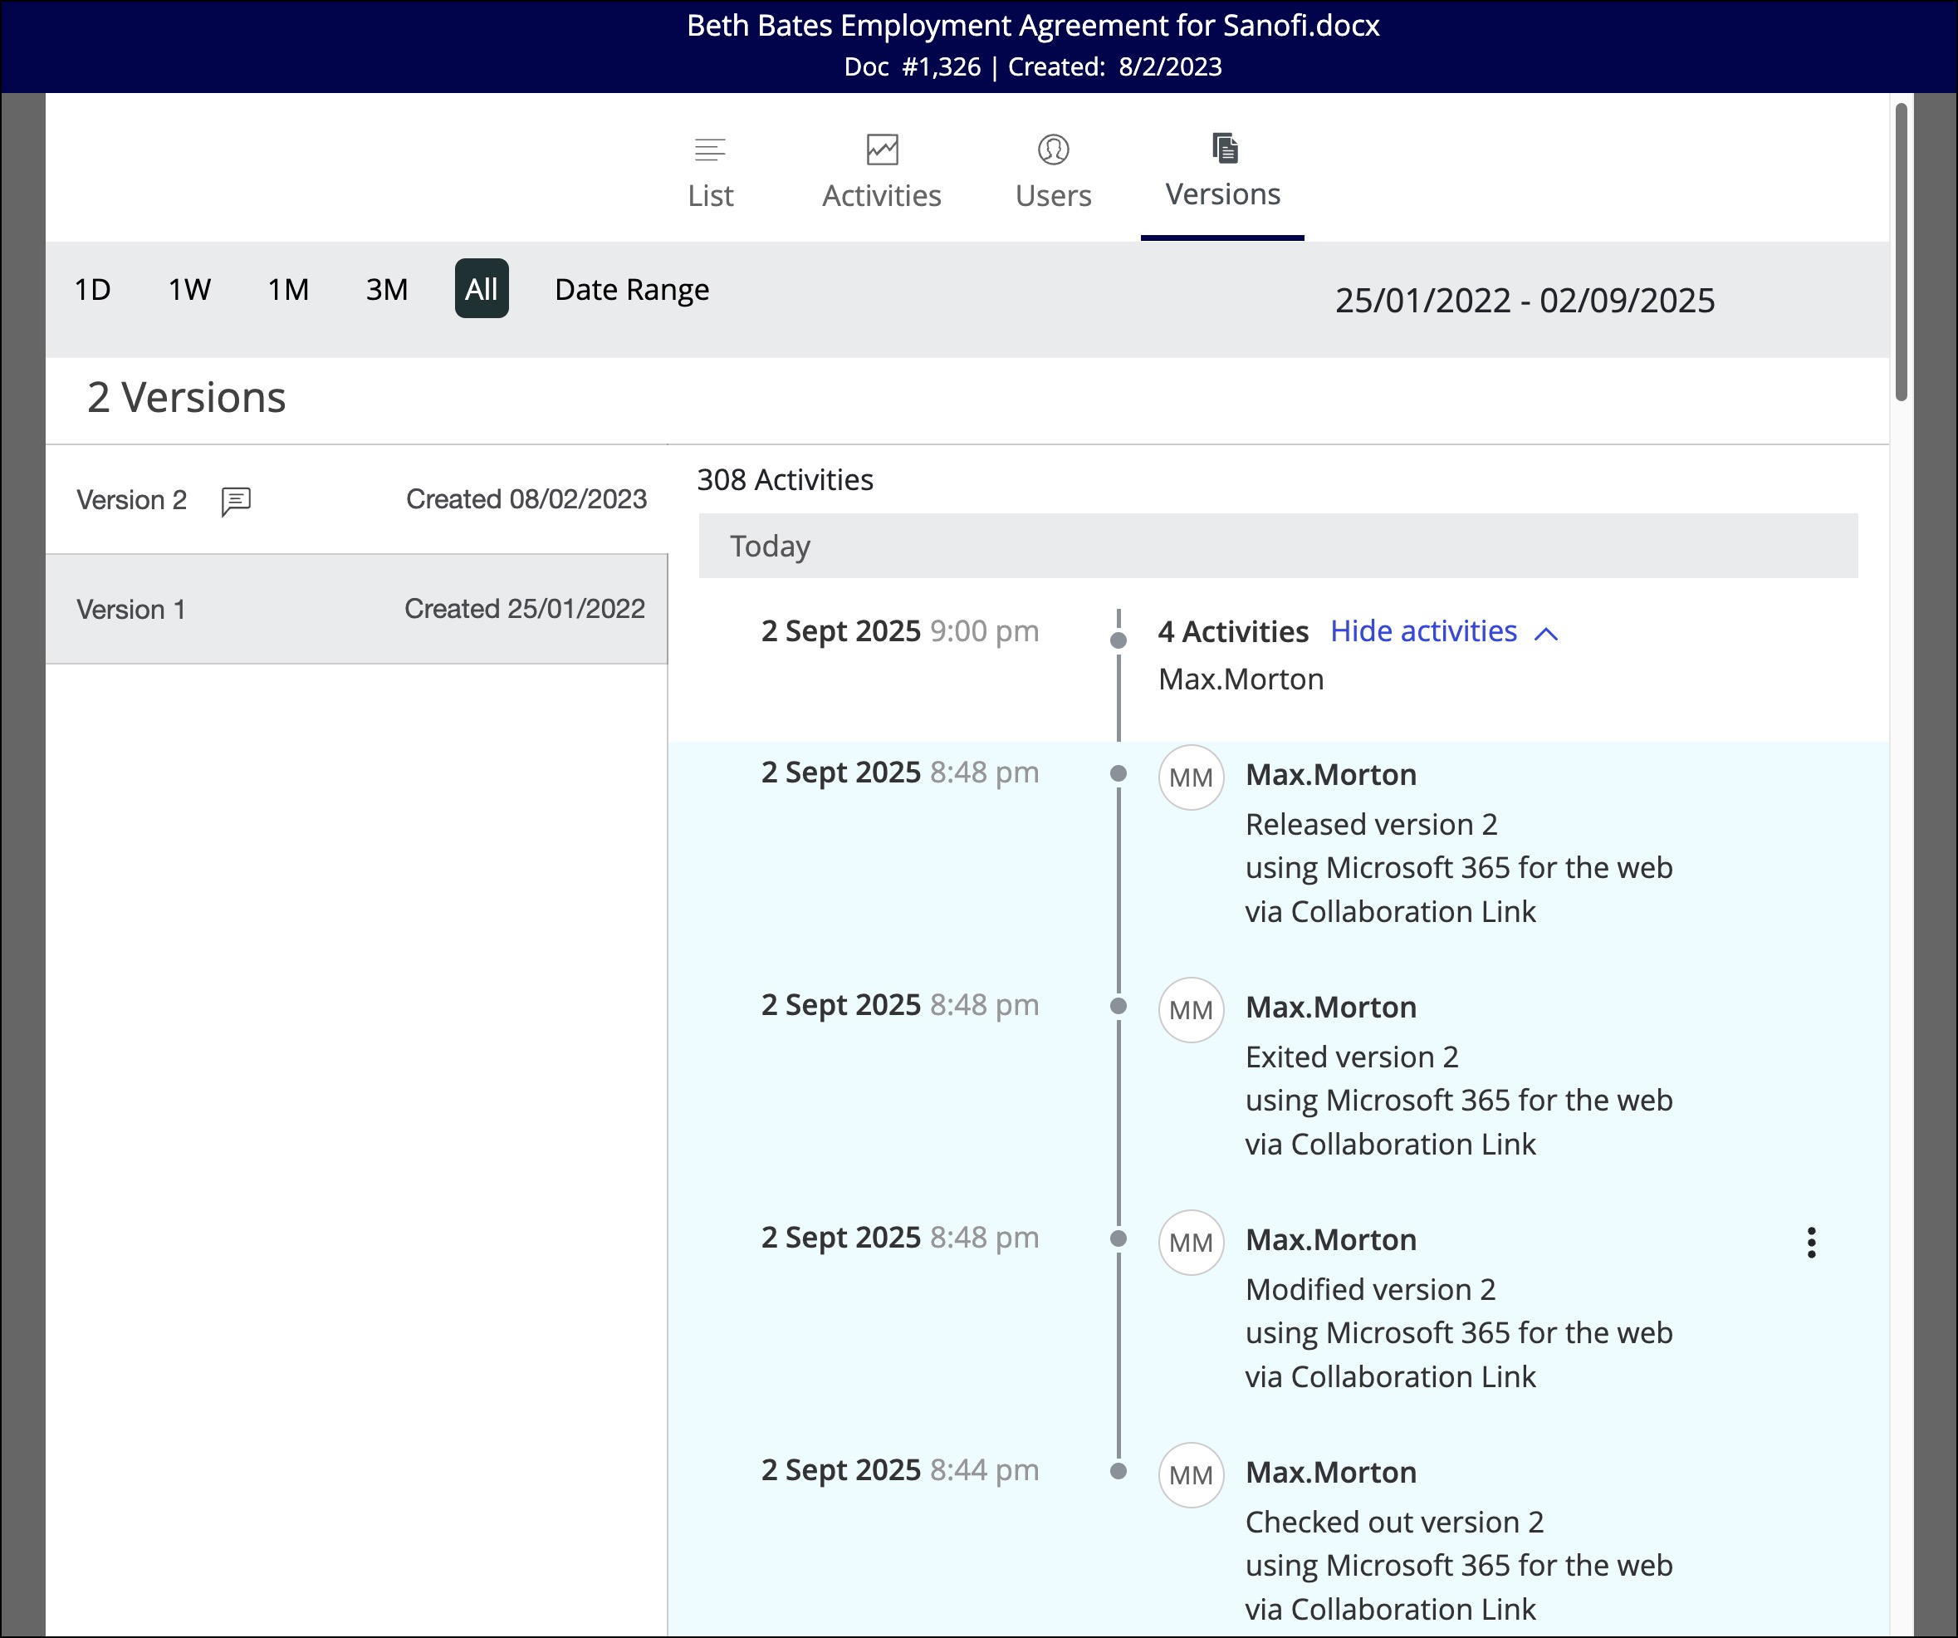Open the Activities chart icon
This screenshot has width=1958, height=1638.
[x=881, y=150]
